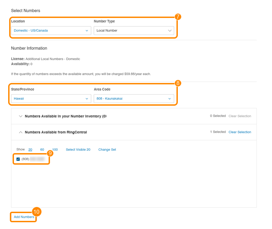Uncheck the (808) phone number checkbox
This screenshot has width=272, height=229.
[x=18, y=159]
